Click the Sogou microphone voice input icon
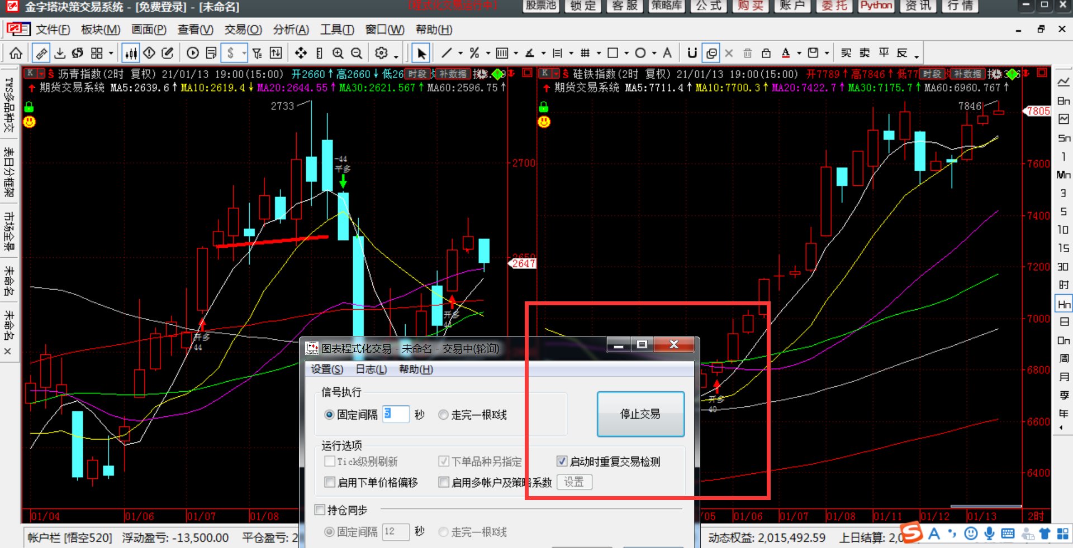The width and height of the screenshot is (1073, 548). point(989,533)
